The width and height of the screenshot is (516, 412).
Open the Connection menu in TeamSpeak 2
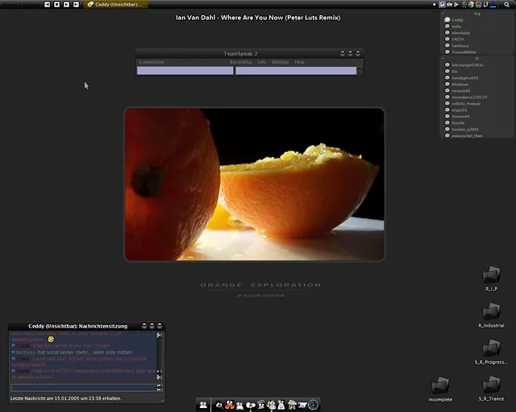point(152,62)
